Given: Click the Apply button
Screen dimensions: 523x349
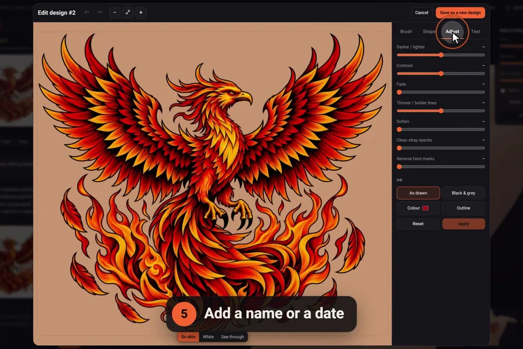Looking at the screenshot, I should pos(464,224).
